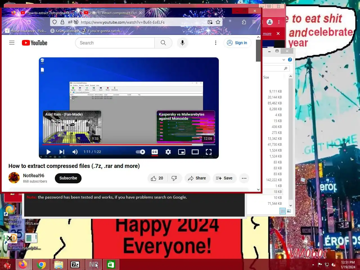The image size is (360, 270).
Task: Share the video
Action: pos(197,178)
